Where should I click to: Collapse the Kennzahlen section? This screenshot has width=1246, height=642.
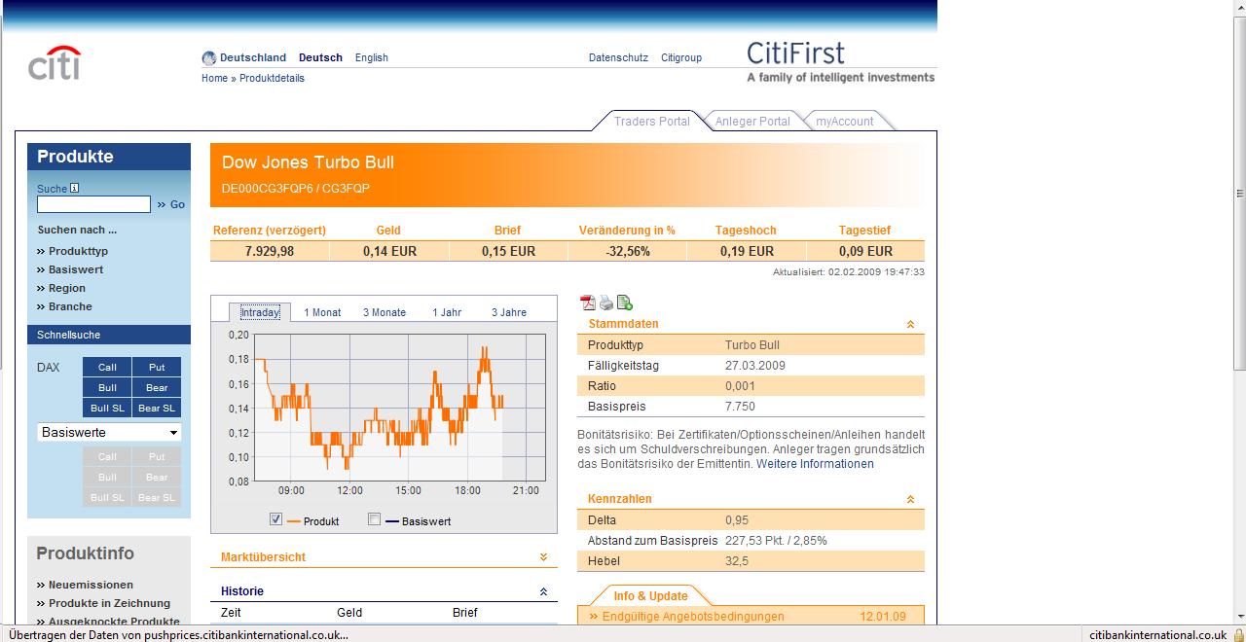coord(910,498)
